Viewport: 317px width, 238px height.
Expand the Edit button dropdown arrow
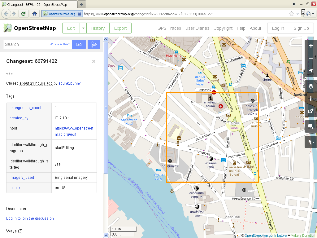(x=83, y=28)
